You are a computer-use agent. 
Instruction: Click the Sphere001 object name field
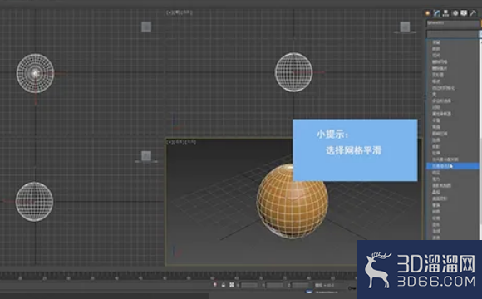[452, 23]
